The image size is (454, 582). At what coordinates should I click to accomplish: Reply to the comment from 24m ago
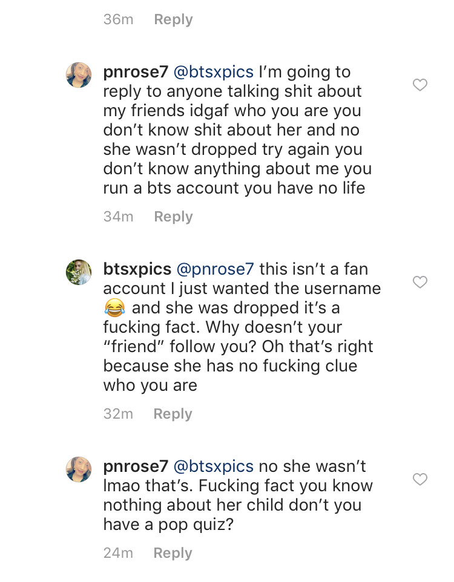(x=173, y=553)
